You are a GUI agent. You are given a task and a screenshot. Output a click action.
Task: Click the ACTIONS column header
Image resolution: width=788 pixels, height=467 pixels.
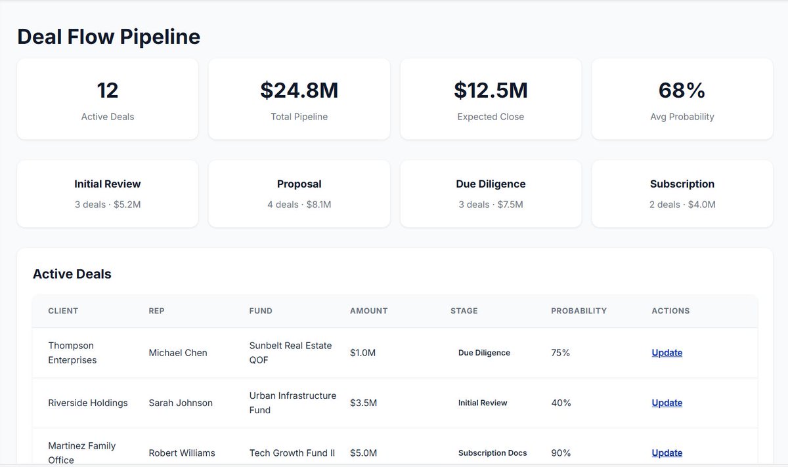click(x=670, y=311)
